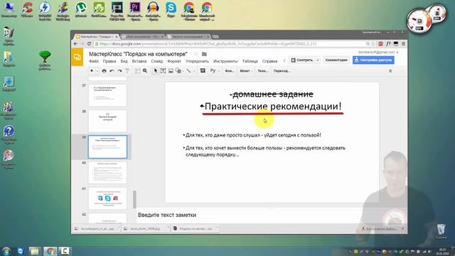Open the Вид menu
Screen dimensions: 455x256
(x=124, y=61)
